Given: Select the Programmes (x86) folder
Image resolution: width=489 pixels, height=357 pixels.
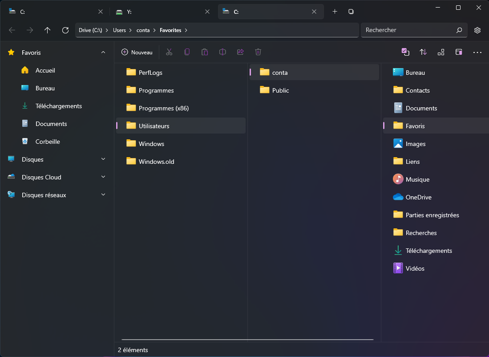Looking at the screenshot, I should (181, 108).
